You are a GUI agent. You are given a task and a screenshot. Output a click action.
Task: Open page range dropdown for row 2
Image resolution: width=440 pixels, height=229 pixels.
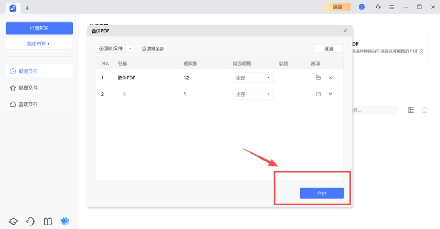click(x=253, y=94)
